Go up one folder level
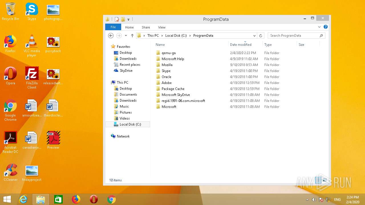Viewport: 365px width, 205px height. [132, 36]
